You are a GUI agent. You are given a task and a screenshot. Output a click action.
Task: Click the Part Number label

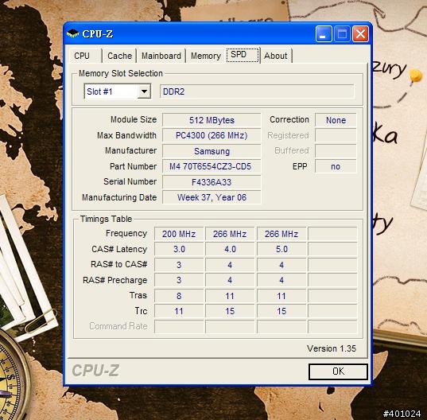click(133, 166)
